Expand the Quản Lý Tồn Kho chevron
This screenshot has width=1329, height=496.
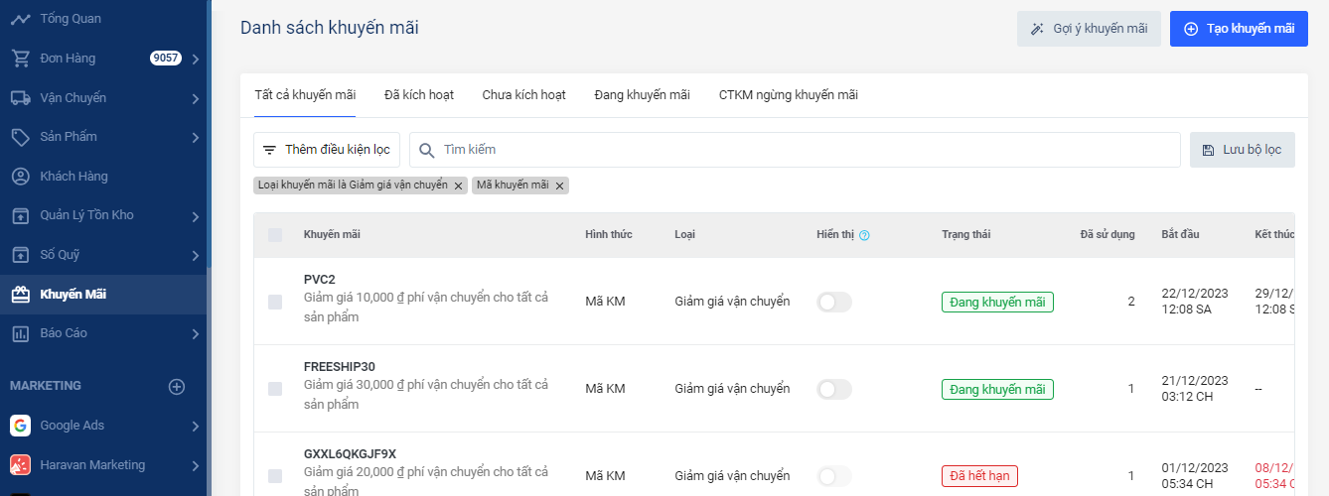pos(196,216)
